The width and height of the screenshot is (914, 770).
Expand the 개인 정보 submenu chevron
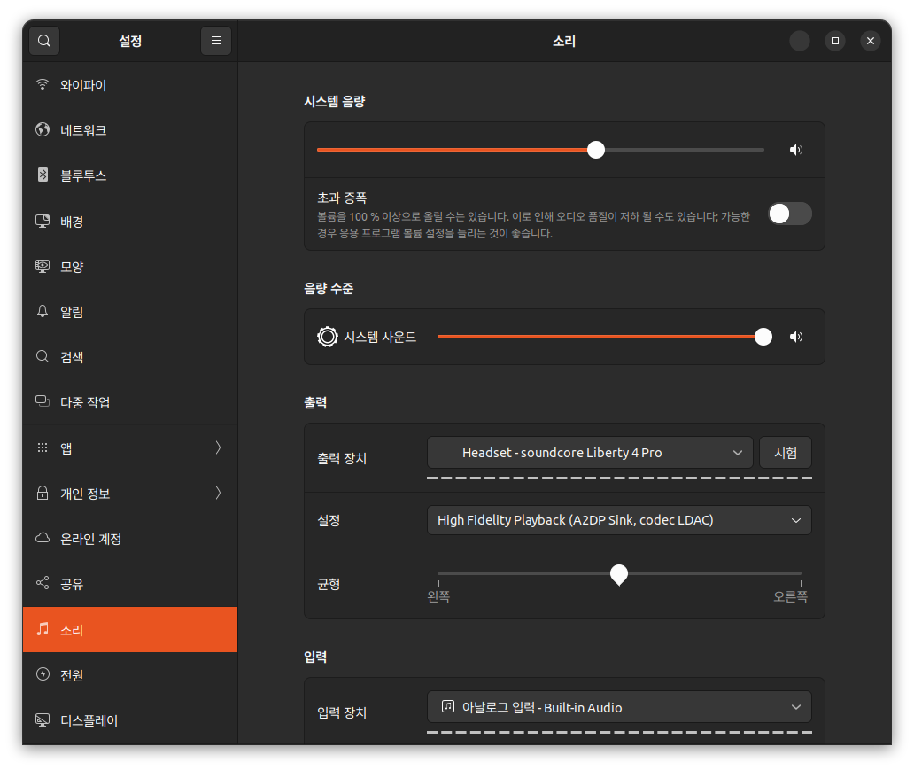(218, 493)
